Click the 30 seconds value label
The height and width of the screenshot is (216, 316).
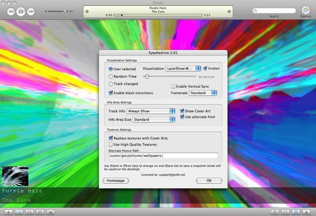(x=206, y=77)
